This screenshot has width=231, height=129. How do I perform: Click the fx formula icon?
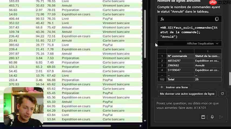162,19
